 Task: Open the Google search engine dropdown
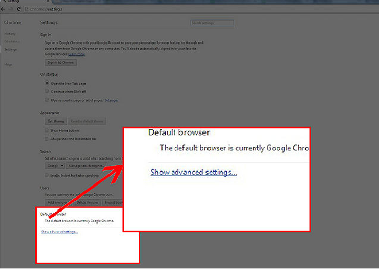pos(55,166)
